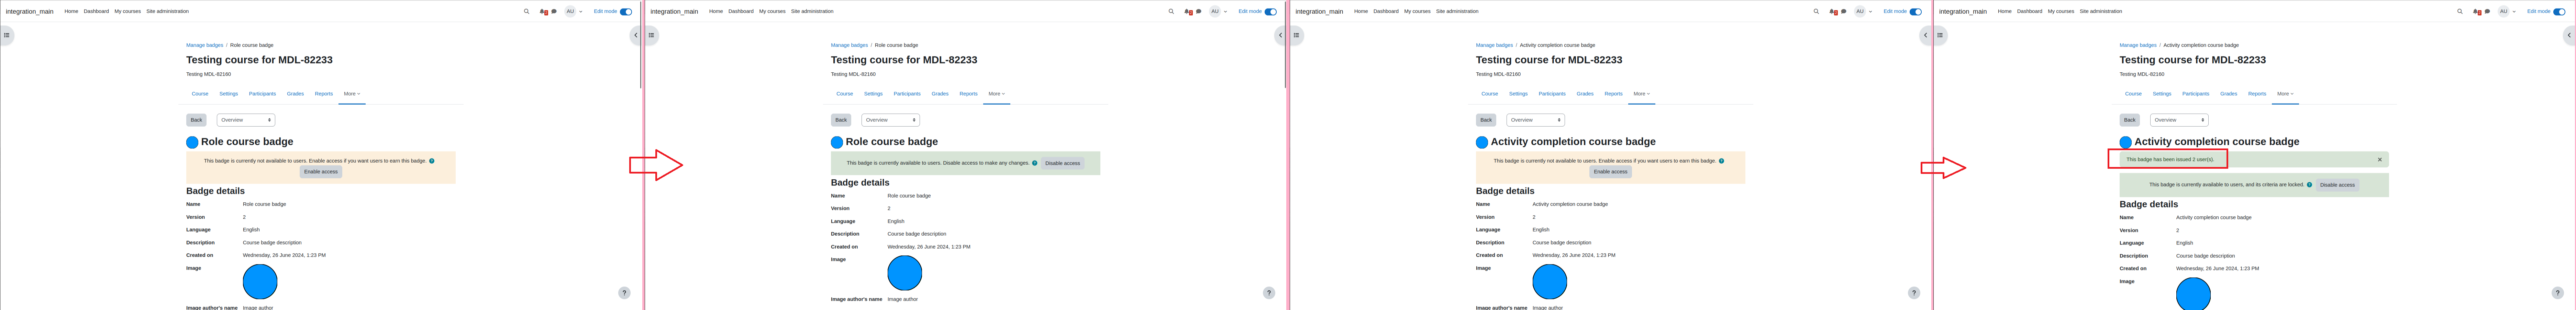Click Enable access button for Role course badge
Viewport: 2576px width, 310px height.
tap(321, 171)
